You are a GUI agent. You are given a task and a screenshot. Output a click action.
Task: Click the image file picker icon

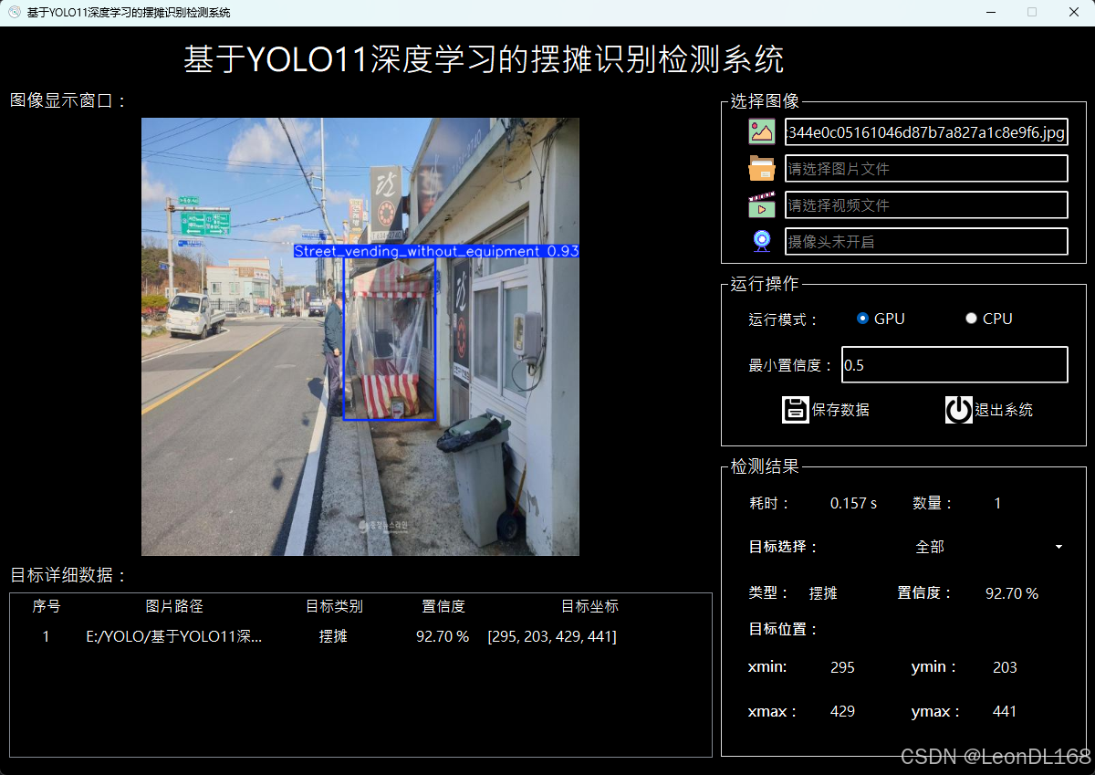762,132
